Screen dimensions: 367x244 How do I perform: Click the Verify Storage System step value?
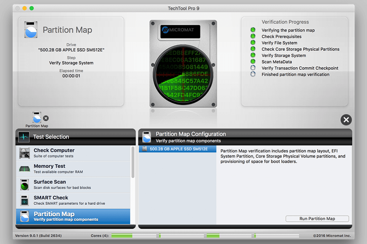[x=71, y=63]
